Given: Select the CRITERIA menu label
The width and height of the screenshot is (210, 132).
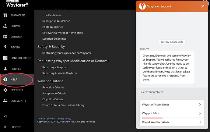Looking at the screenshot, I should 16,37.
